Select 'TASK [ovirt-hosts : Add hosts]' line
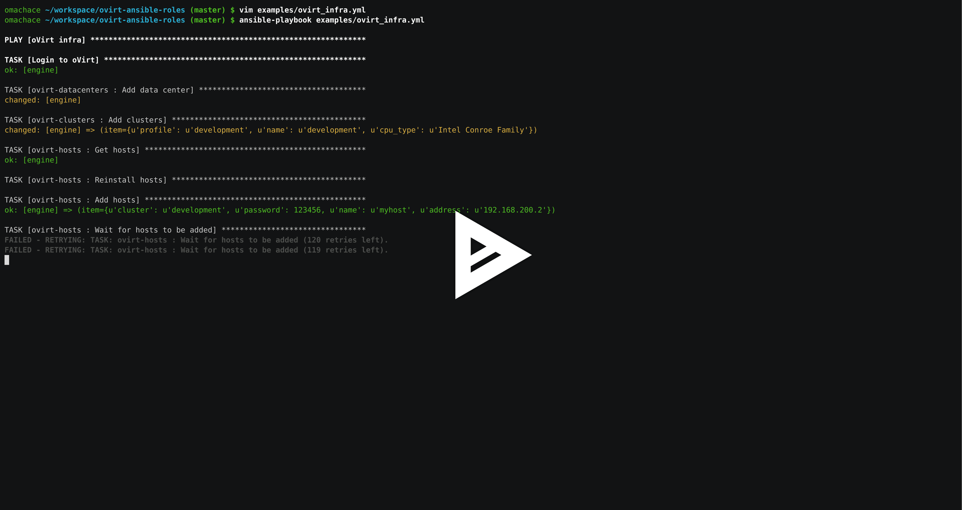 point(185,200)
